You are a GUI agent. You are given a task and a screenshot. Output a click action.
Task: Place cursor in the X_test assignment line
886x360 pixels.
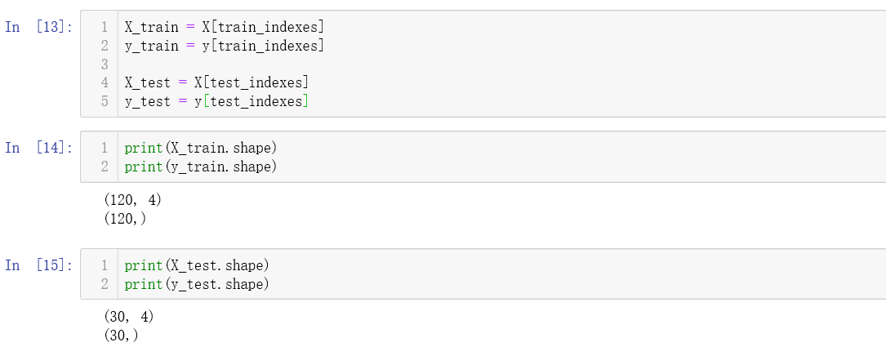(x=216, y=82)
